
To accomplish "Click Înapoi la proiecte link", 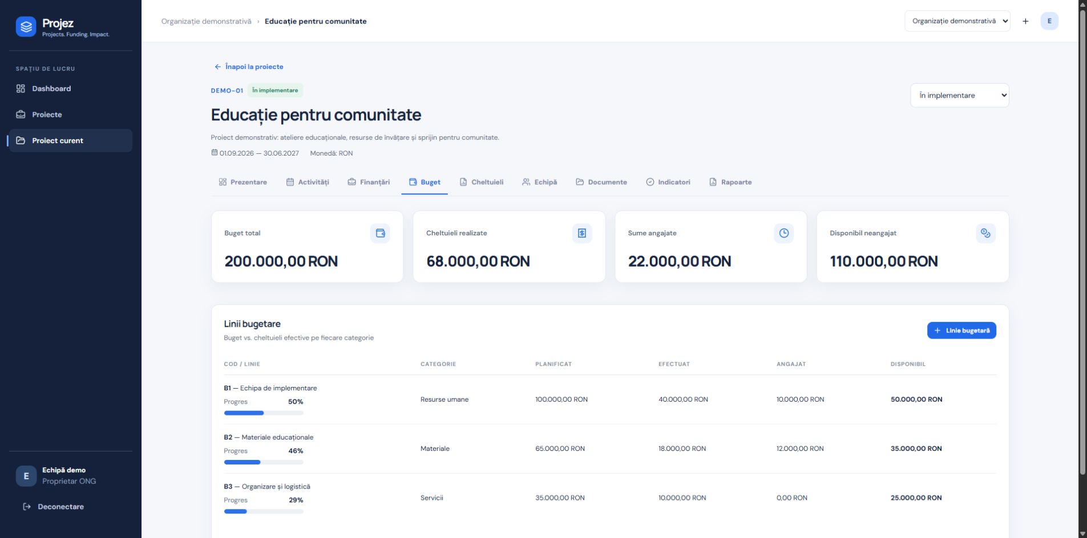I will tap(249, 67).
